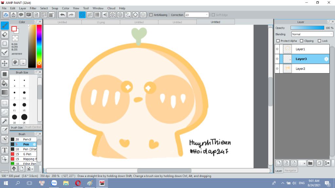Pick the Select Pen tool
The height and width of the screenshot is (188, 335).
(x=5, y=130)
